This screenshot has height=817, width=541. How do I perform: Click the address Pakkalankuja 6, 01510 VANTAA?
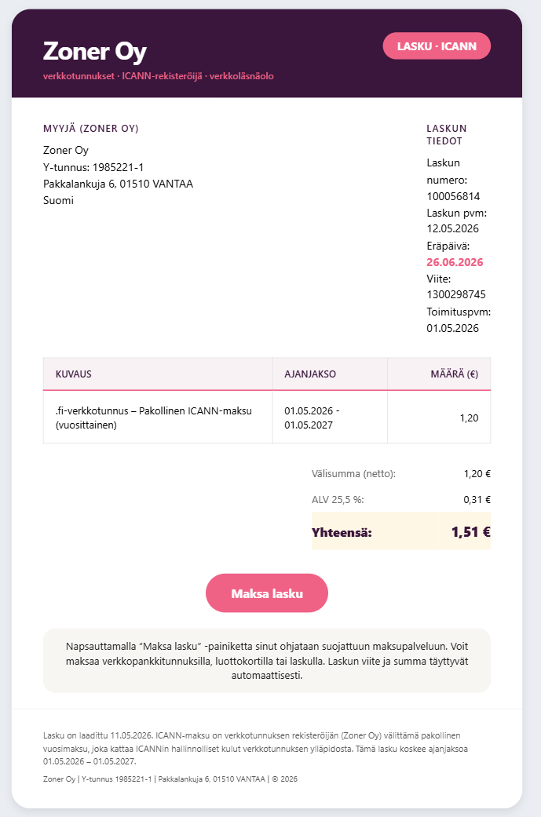point(118,184)
